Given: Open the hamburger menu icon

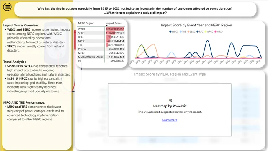Looking at the screenshot, I should 7,7.
